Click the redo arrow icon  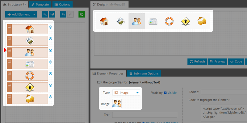coord(70,14)
